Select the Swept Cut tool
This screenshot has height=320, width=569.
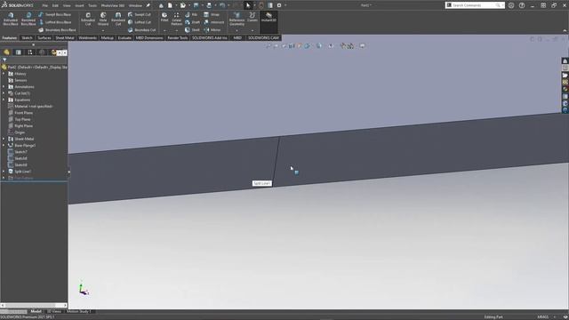coord(140,14)
